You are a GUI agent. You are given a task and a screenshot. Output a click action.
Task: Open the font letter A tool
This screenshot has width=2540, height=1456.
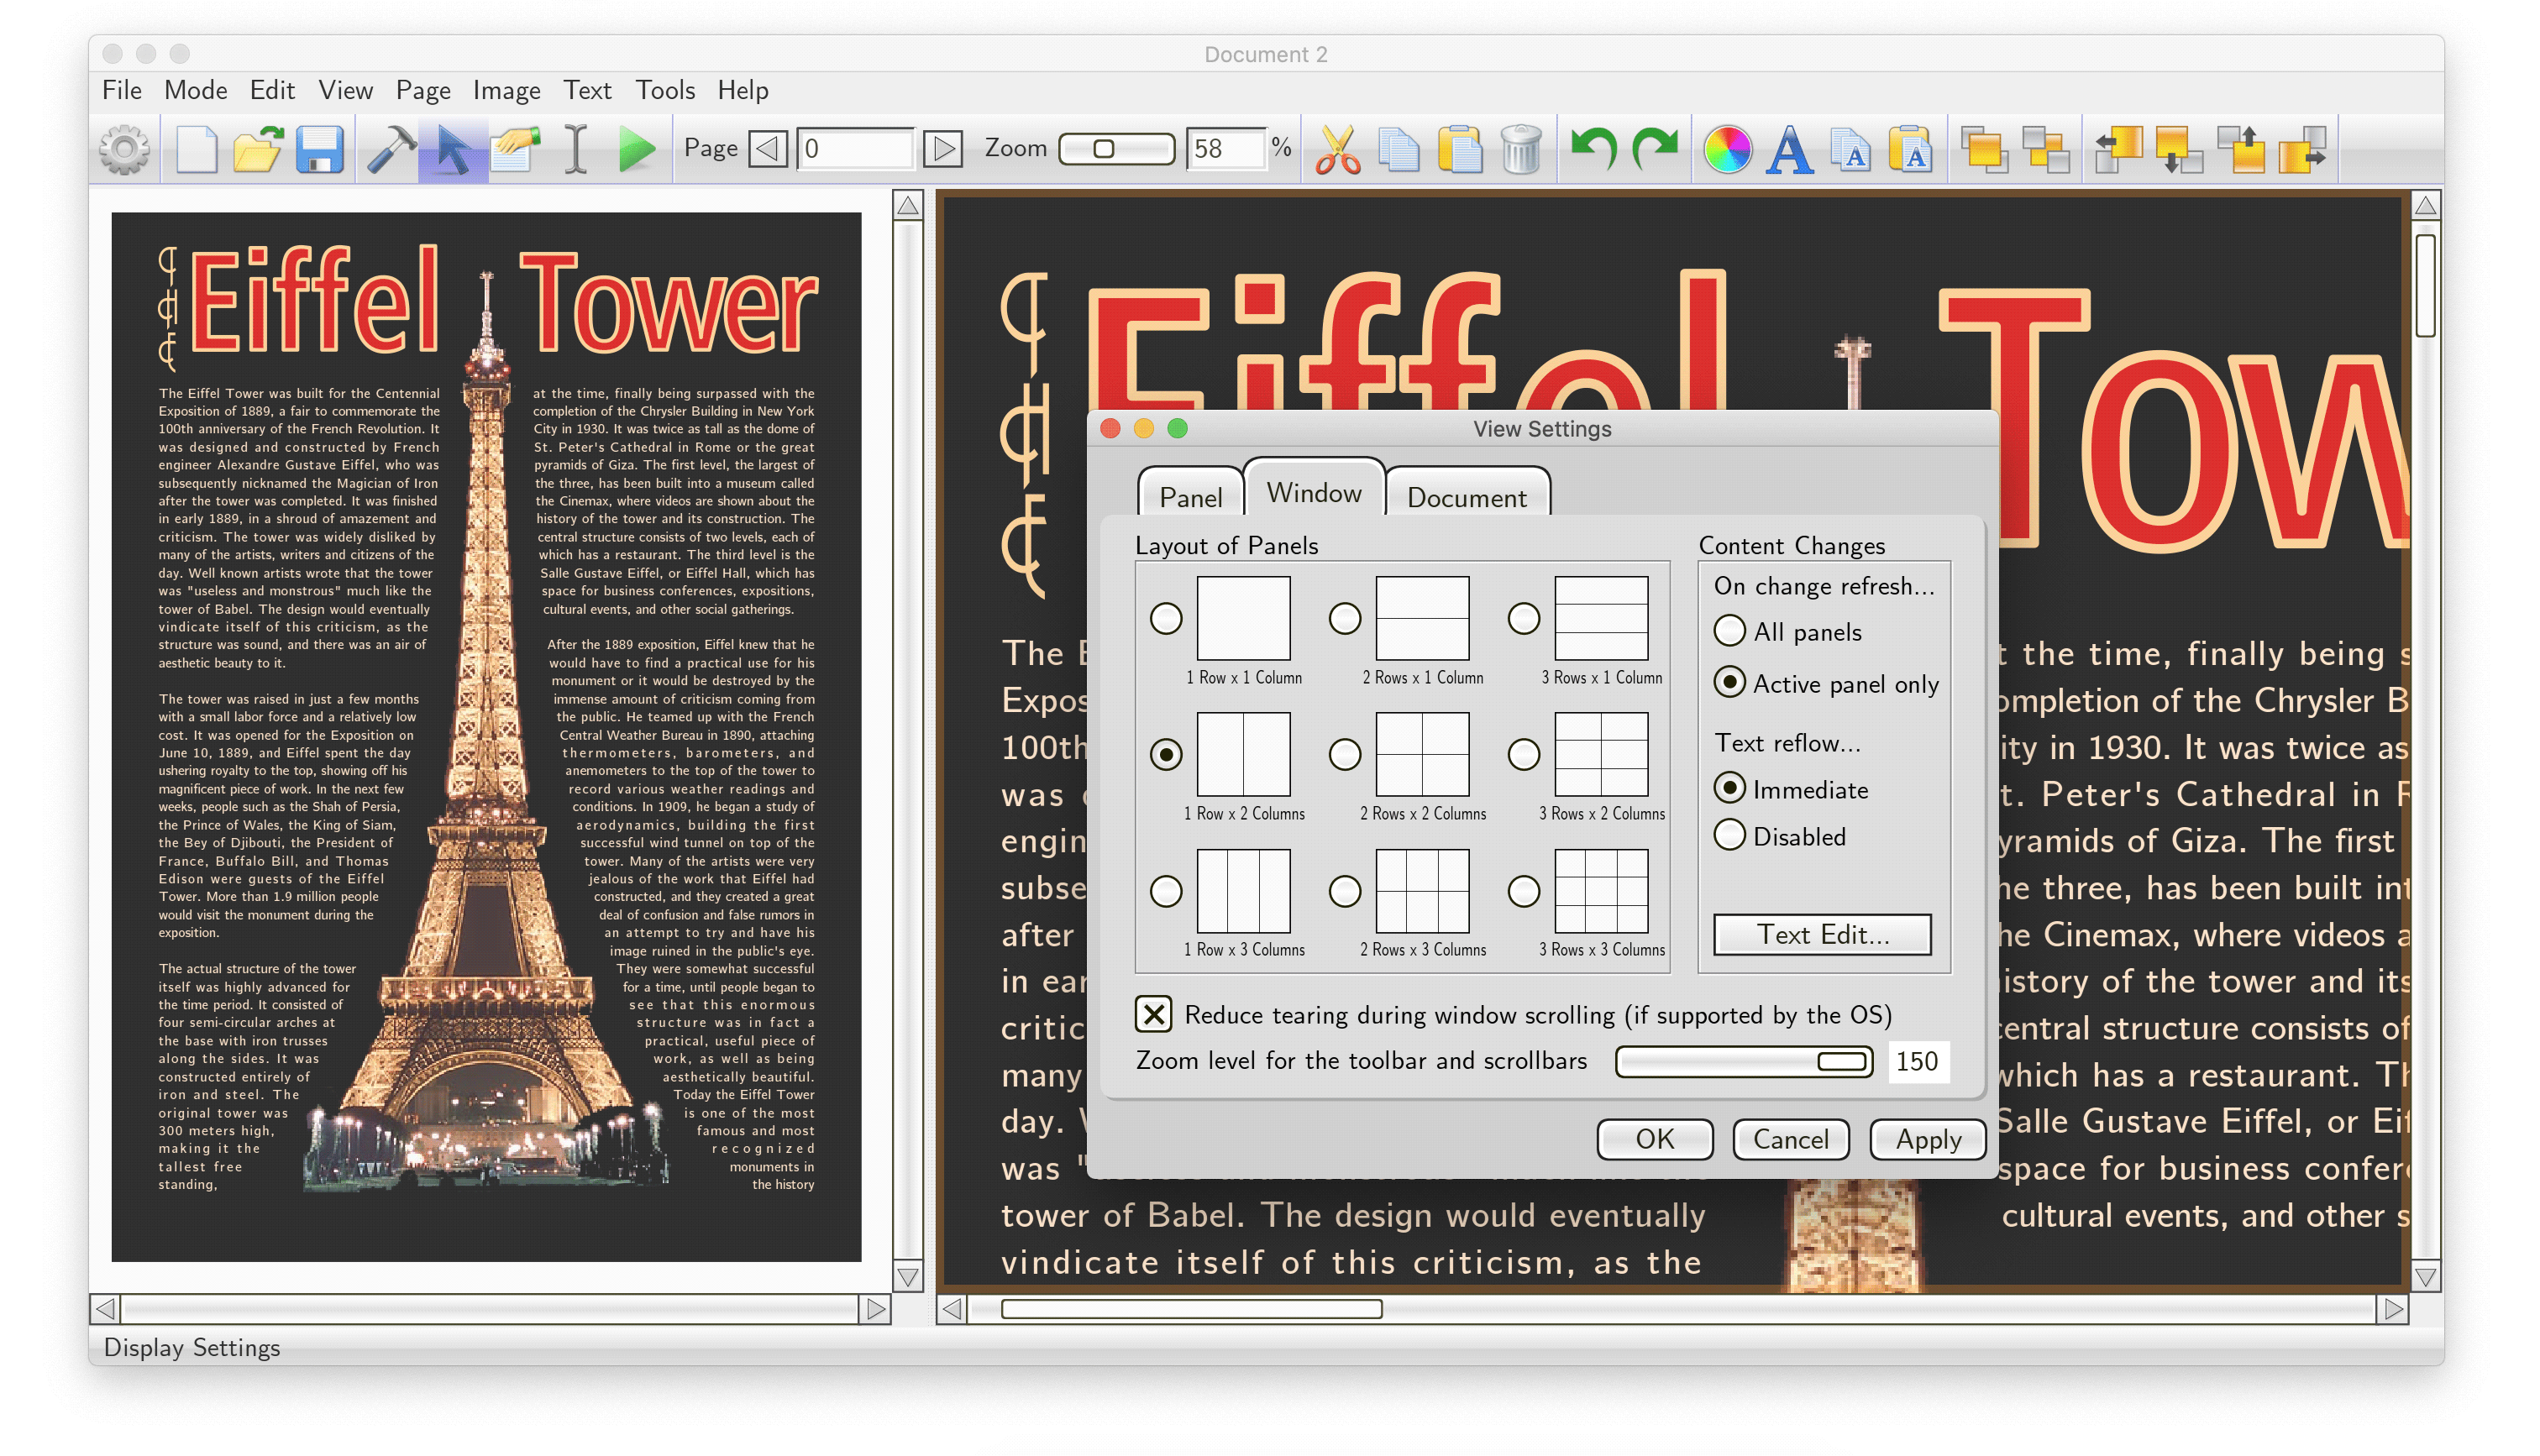(1790, 150)
